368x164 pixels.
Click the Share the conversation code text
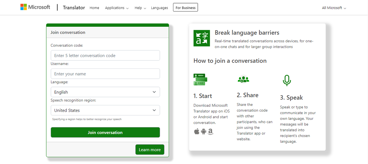tap(254, 122)
